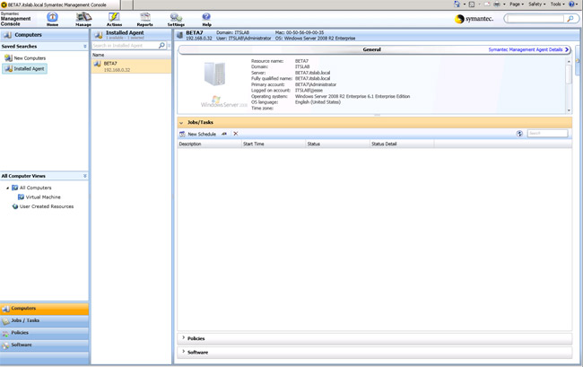Click the refresh icon in Jobs/Tasks toolbar
583x367 pixels.
pos(519,134)
